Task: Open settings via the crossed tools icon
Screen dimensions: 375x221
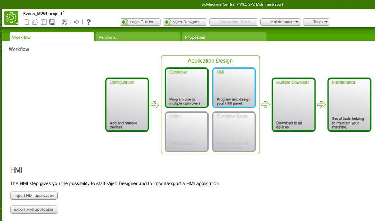Action: pyautogui.click(x=64, y=22)
